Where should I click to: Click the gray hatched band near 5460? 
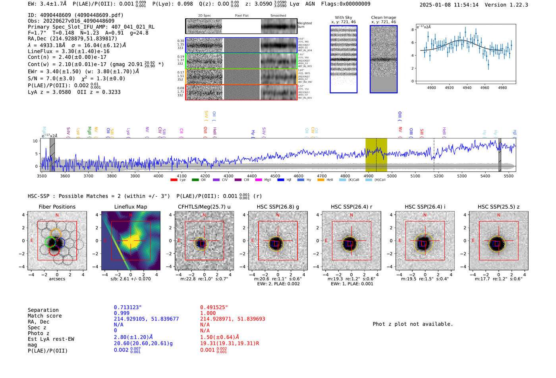[x=500, y=155]
